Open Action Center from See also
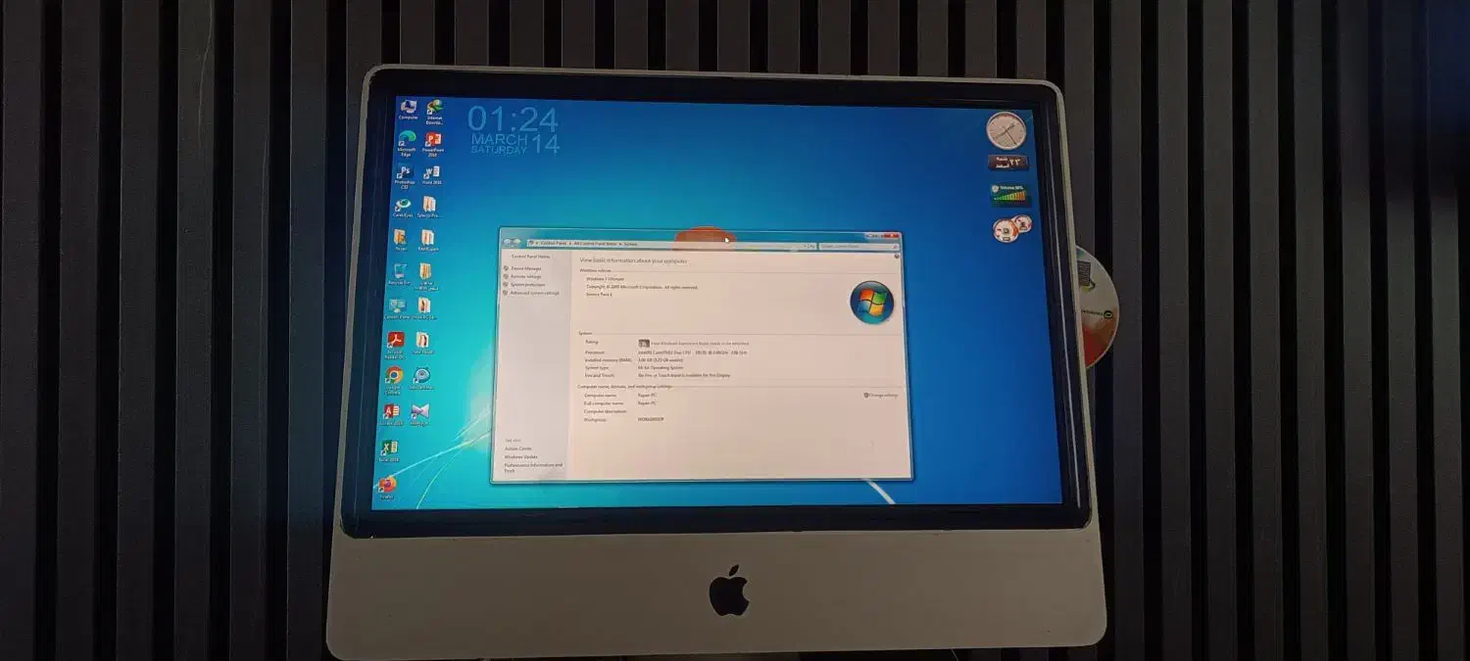 (x=516, y=448)
